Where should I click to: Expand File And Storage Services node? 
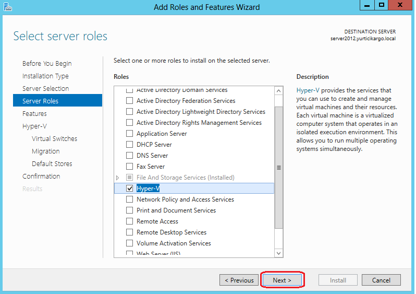[x=118, y=178]
